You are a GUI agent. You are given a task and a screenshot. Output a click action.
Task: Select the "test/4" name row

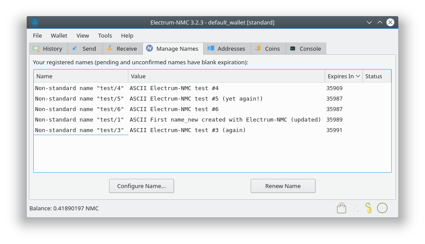coord(79,88)
